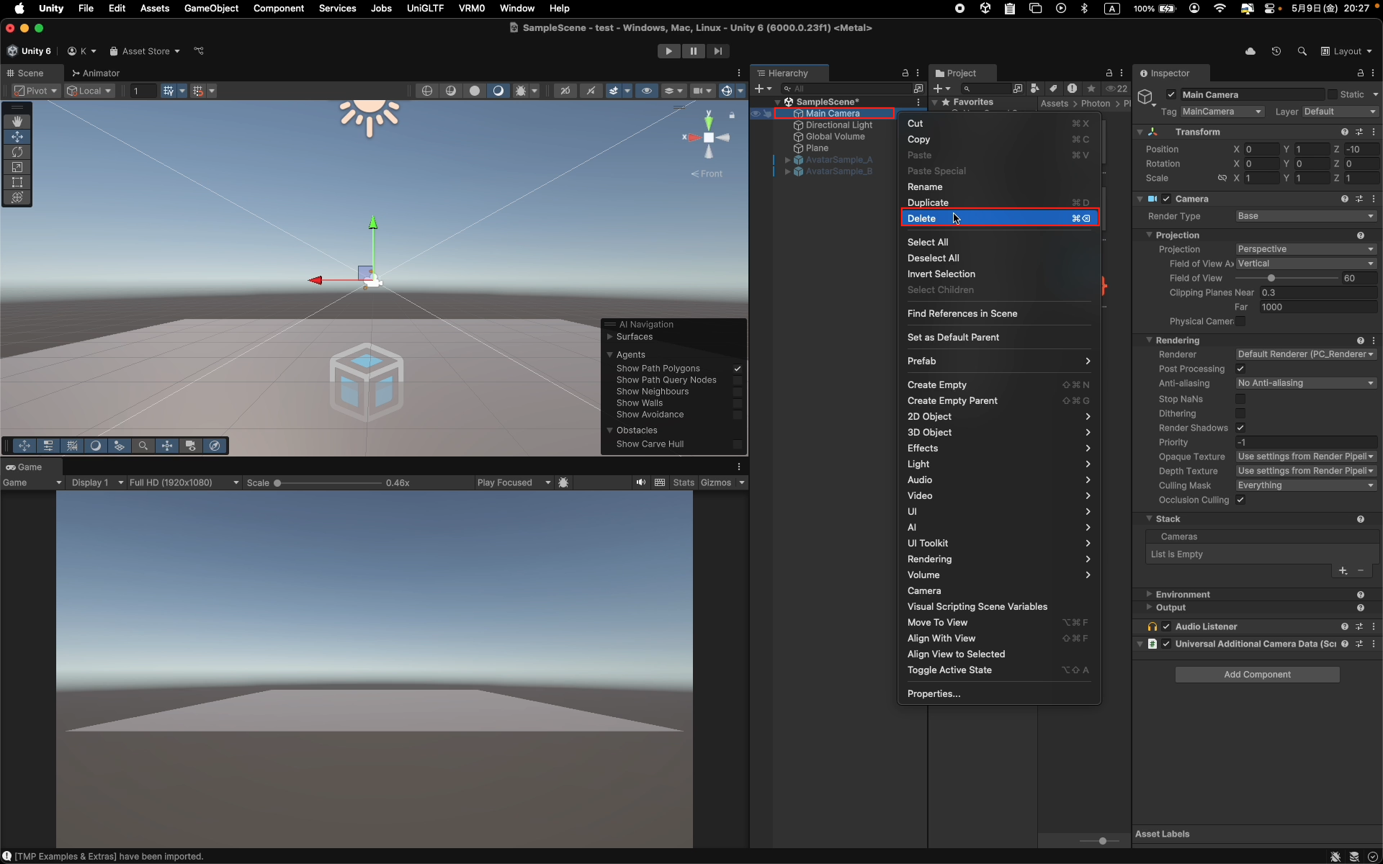This screenshot has width=1383, height=864.
Task: Open Culling Mask Everything dropdown
Action: tap(1306, 485)
